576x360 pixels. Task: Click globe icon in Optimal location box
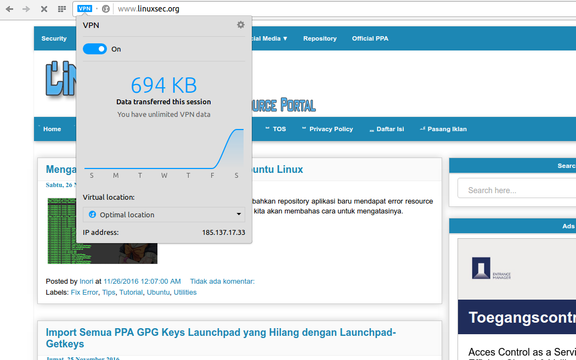pyautogui.click(x=92, y=215)
